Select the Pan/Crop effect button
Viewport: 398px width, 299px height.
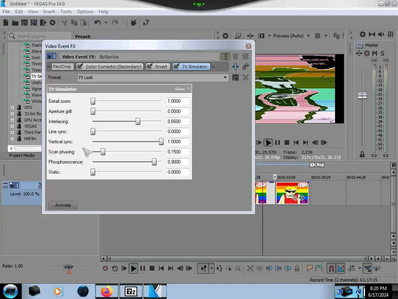point(62,67)
